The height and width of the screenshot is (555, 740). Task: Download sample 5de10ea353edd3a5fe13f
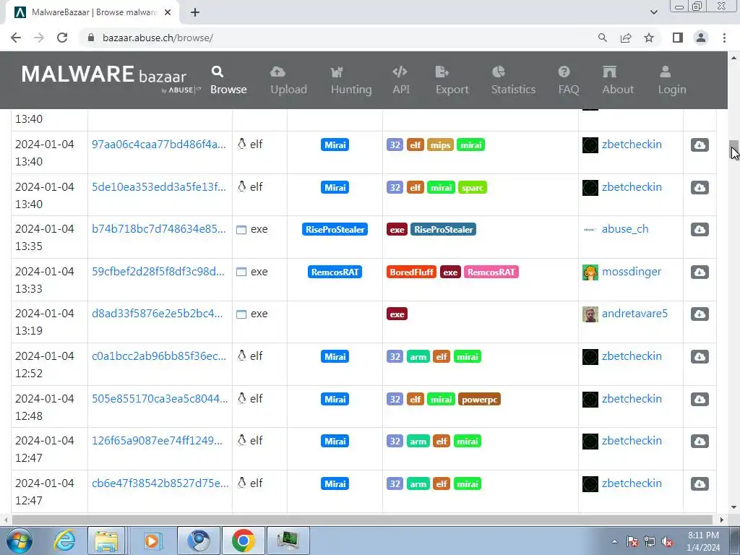click(x=700, y=187)
